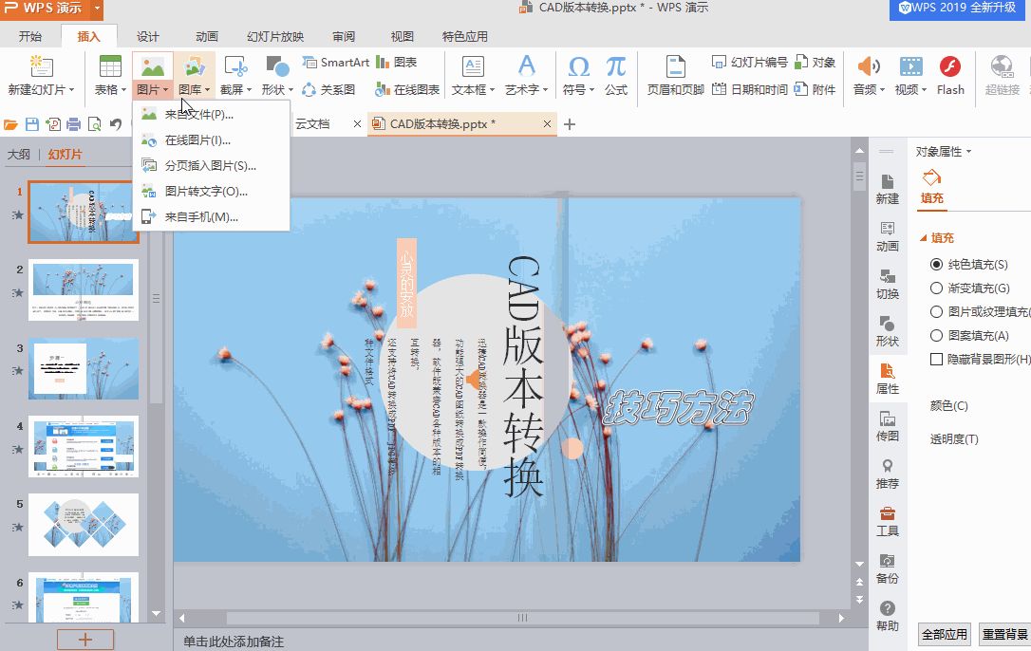
Task: Expand the 对象属性 panel dropdown
Action: 968,152
